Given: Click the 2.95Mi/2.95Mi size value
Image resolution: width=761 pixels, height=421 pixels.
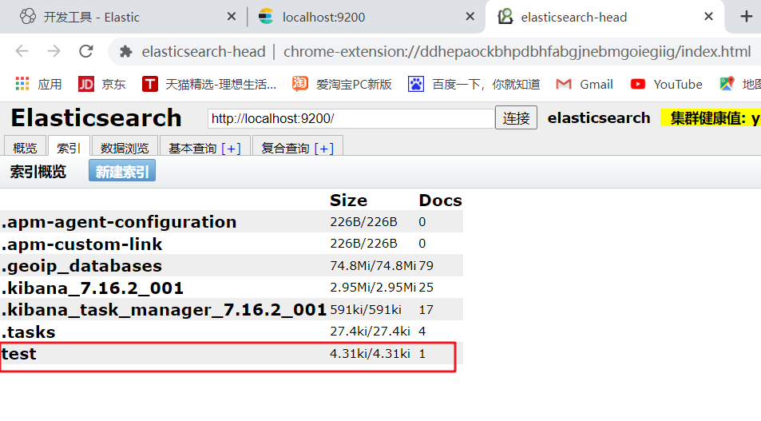Looking at the screenshot, I should [x=373, y=288].
